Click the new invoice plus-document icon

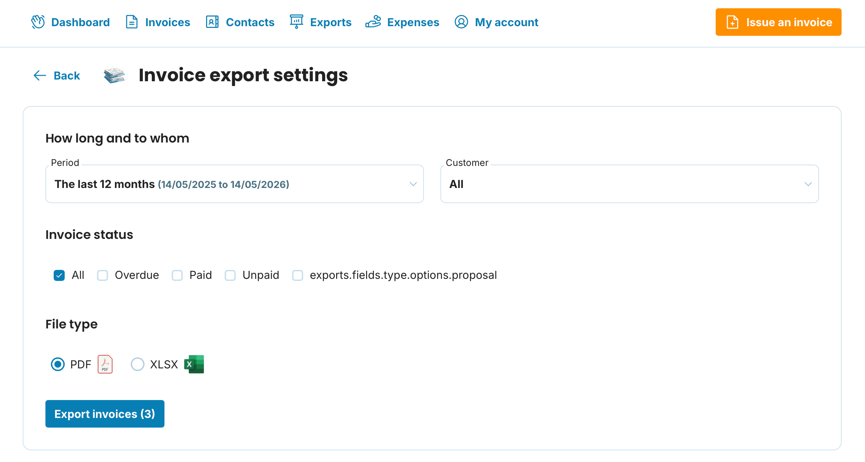pyautogui.click(x=732, y=22)
